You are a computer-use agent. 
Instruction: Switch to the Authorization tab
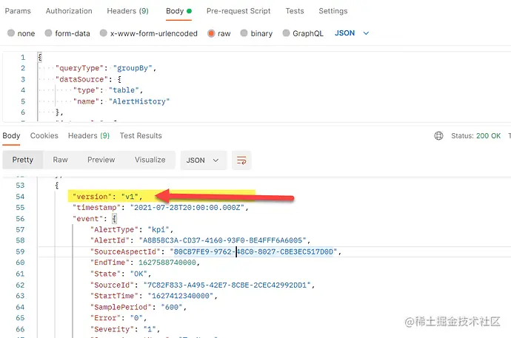69,11
